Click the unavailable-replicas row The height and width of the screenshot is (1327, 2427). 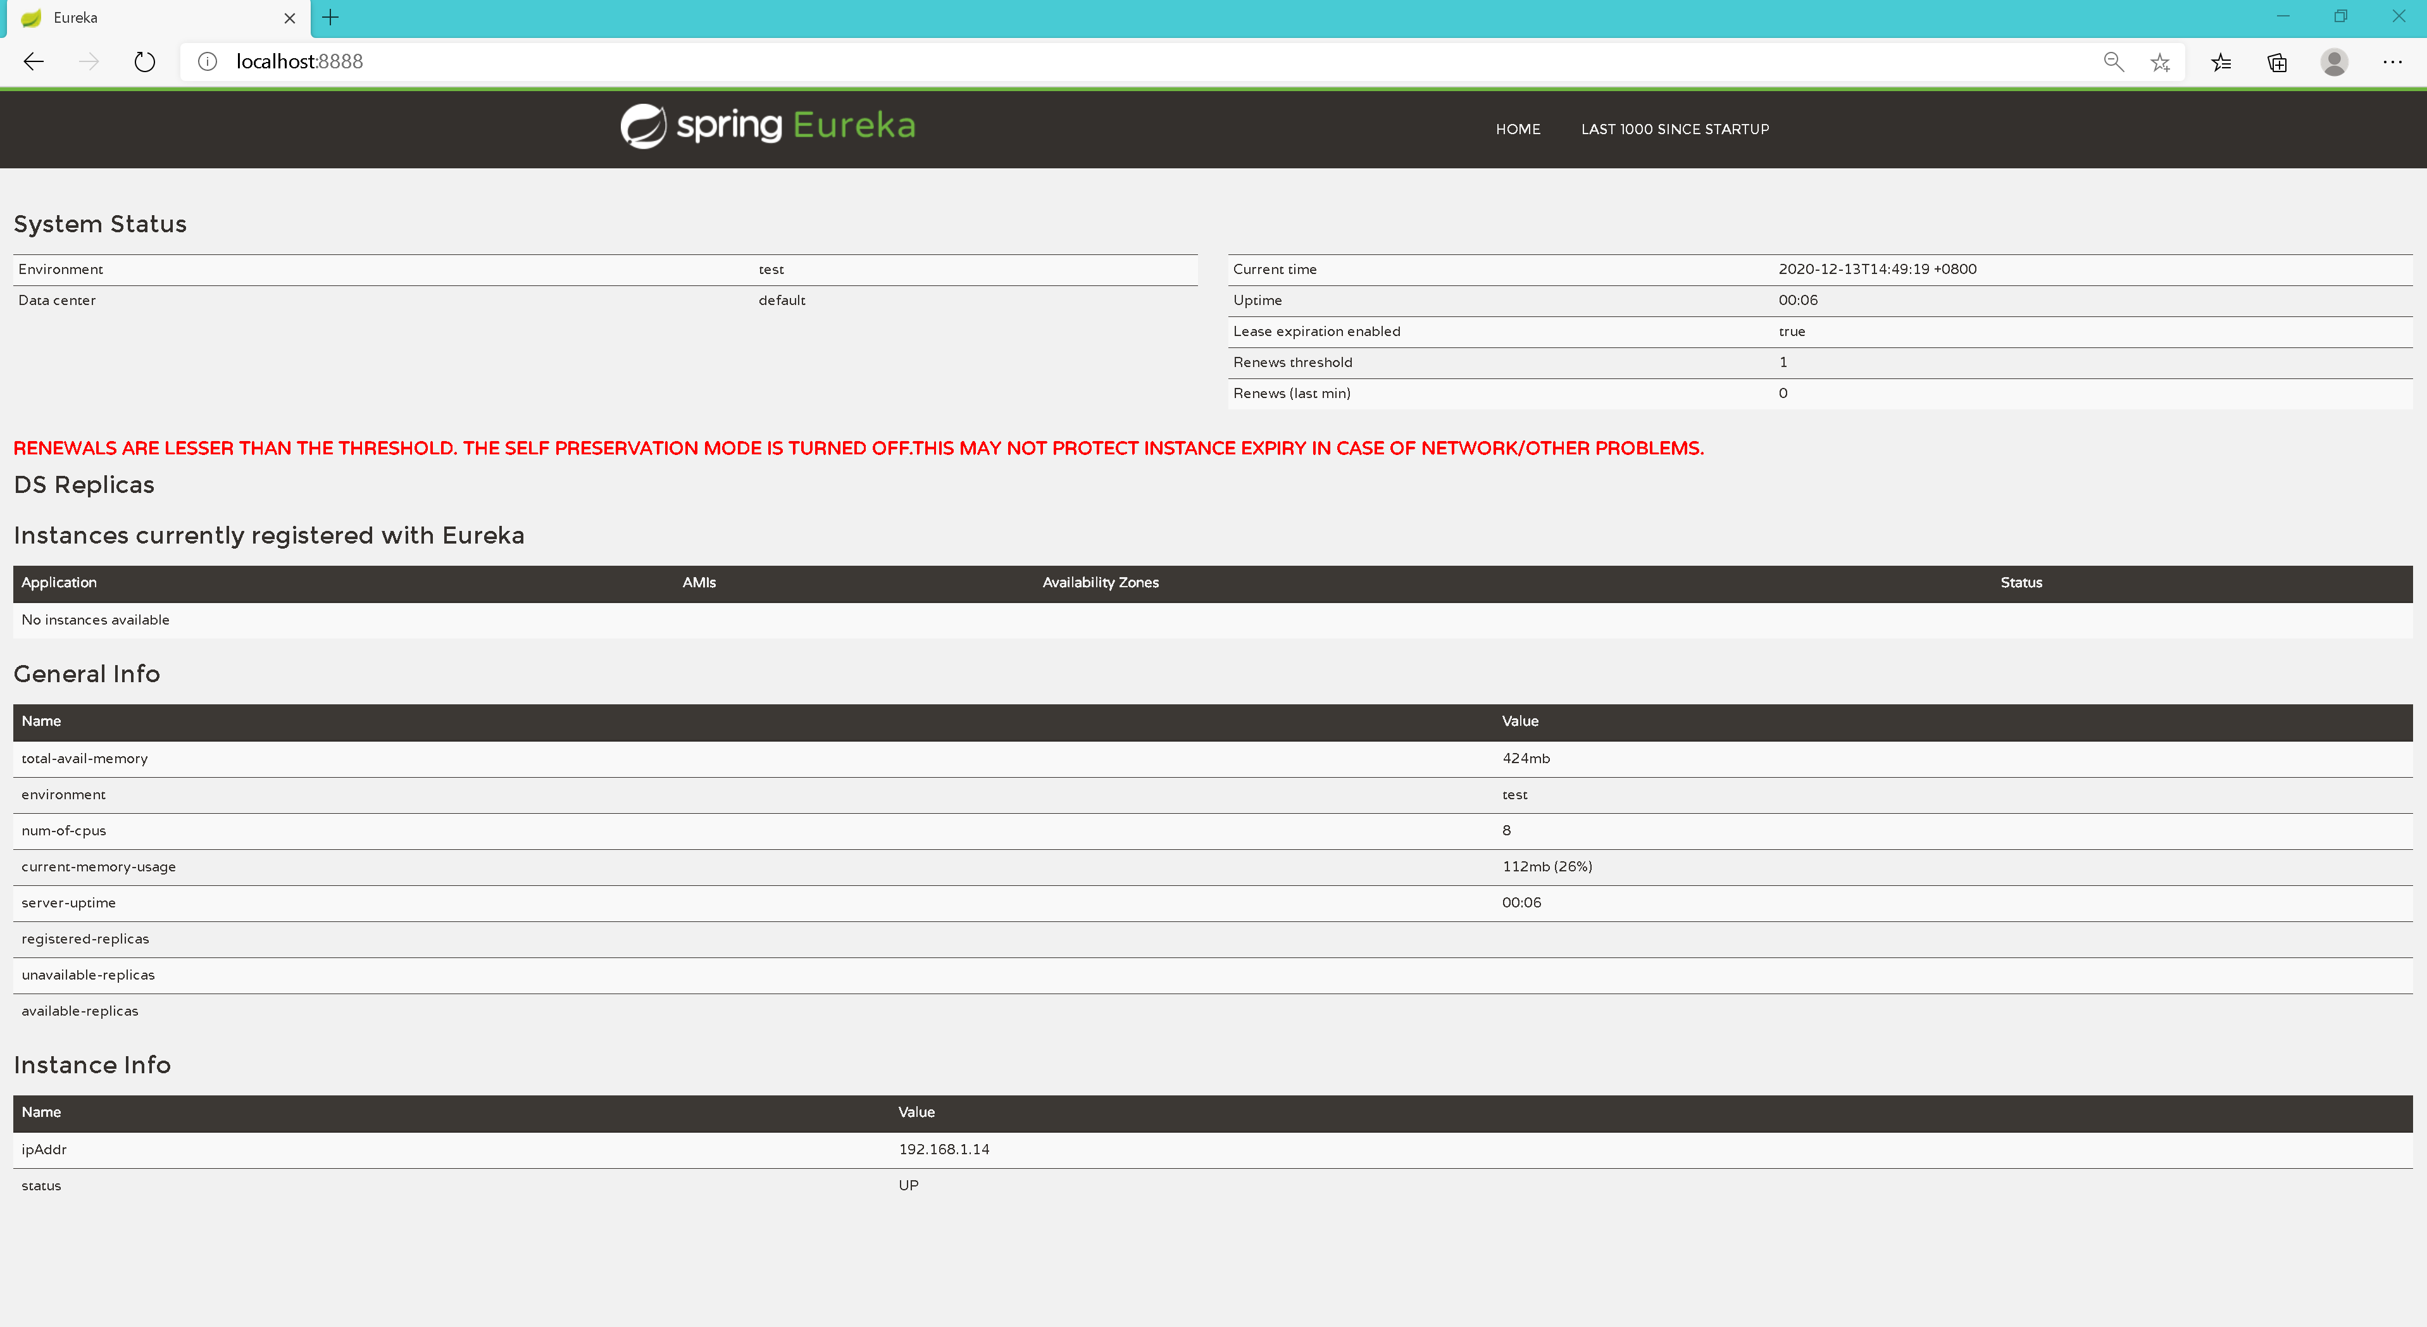click(1213, 976)
